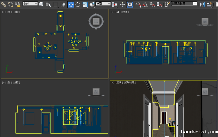Click the 后 face of the perspective ViewCube

point(205,92)
